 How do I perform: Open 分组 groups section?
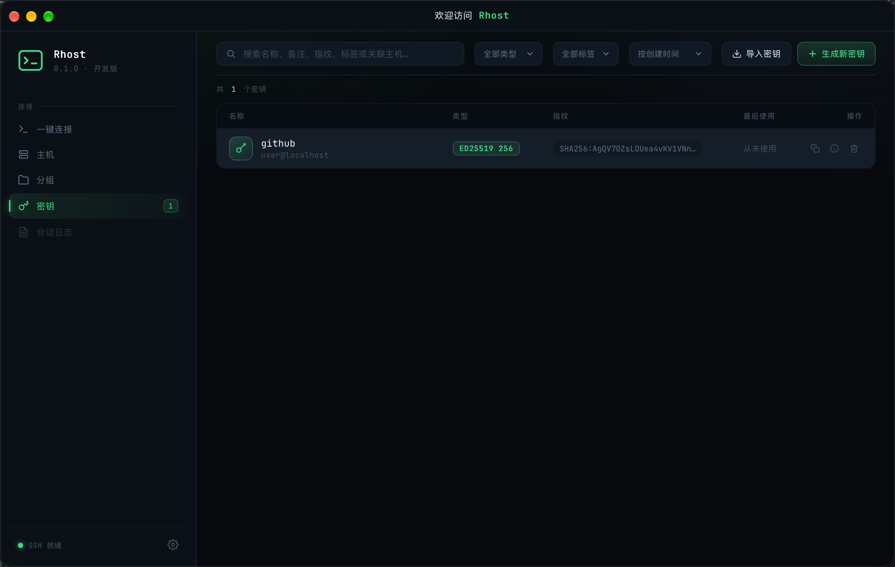point(98,180)
